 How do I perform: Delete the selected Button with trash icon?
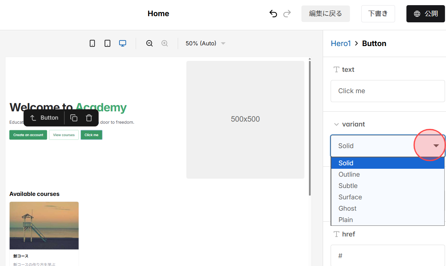point(89,118)
